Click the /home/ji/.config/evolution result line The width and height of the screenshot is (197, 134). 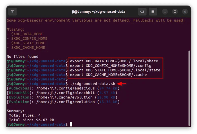pos(63,102)
